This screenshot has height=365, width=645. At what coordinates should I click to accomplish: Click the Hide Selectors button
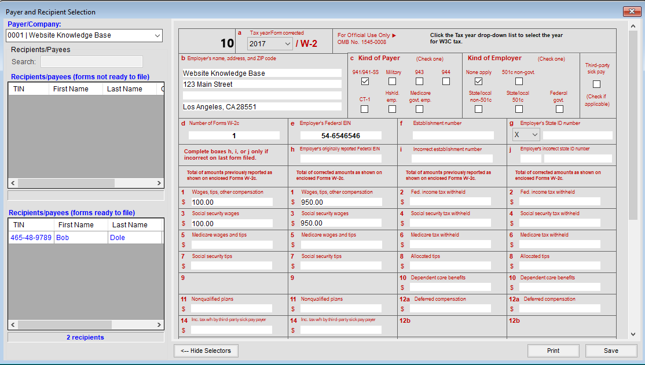point(206,351)
